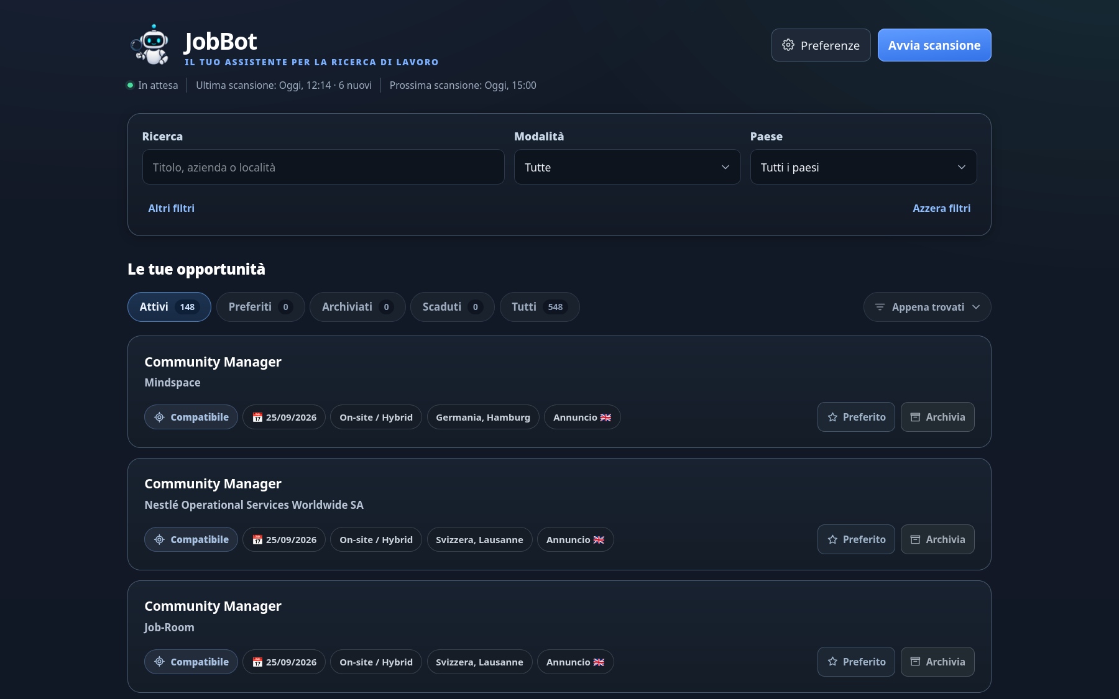
Task: Click the star icon on Job-Room card
Action: click(832, 662)
